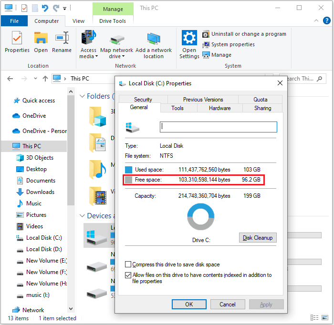Click the quick access Properties checkmark icon

24,8
